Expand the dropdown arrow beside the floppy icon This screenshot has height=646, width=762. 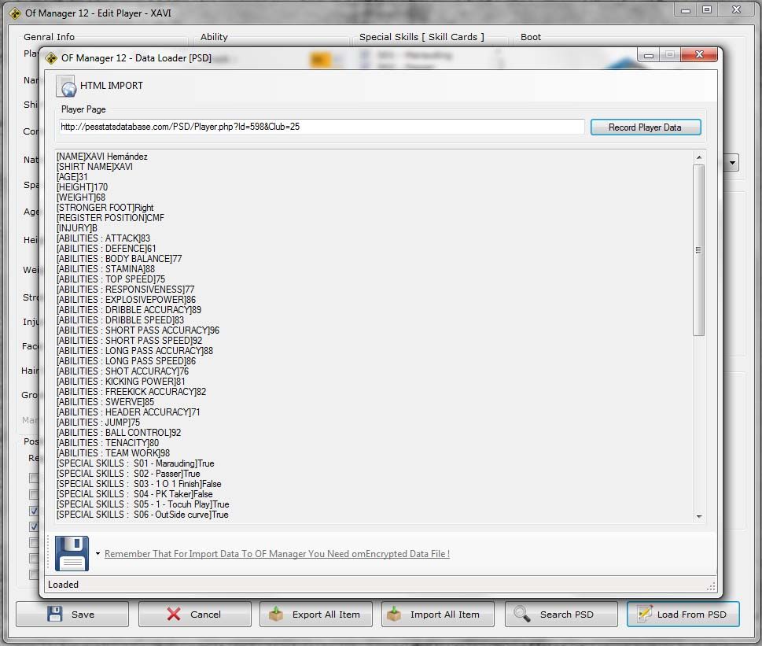[98, 554]
